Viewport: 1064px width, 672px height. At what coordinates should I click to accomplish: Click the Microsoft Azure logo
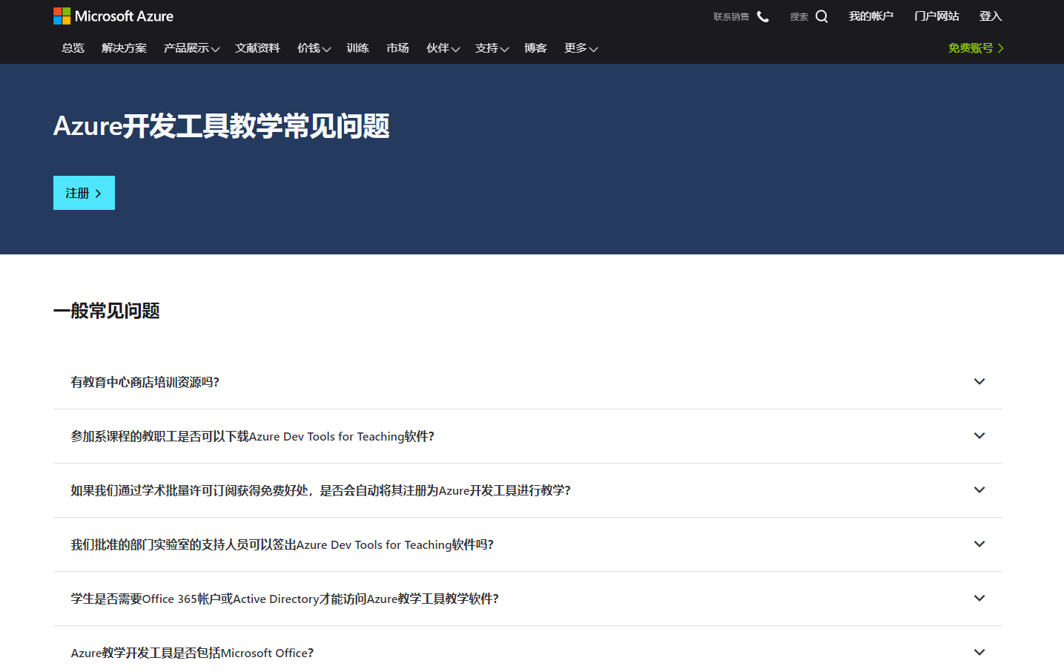point(113,16)
